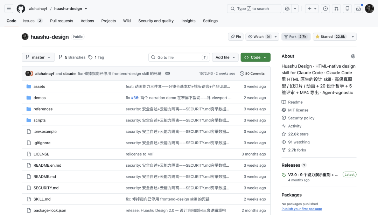Screen dimensions: 378x215
Task: Switch to the Issues tab
Action: tap(33, 21)
